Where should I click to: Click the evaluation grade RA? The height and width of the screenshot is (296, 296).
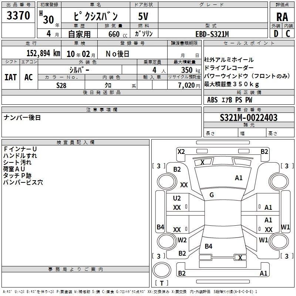point(282,17)
